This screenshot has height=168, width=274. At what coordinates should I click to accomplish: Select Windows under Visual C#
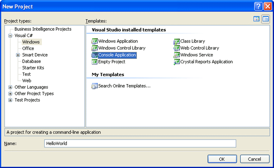click(x=31, y=42)
